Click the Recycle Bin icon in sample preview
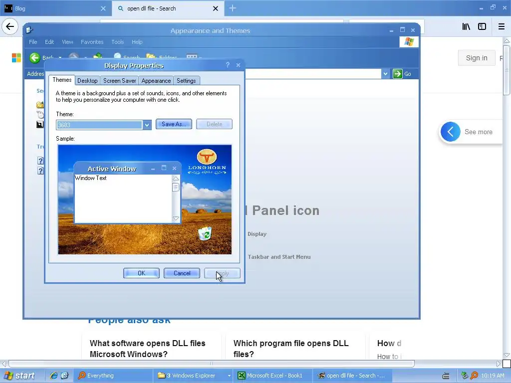 tap(205, 233)
